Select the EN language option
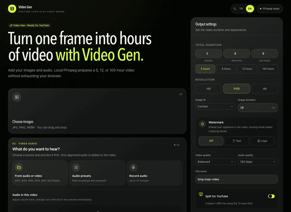Viewport: 291px width, 212px height. [250, 8]
